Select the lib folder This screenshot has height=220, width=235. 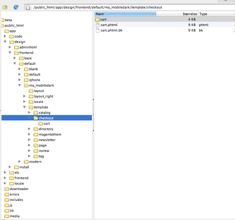[x=9, y=211]
